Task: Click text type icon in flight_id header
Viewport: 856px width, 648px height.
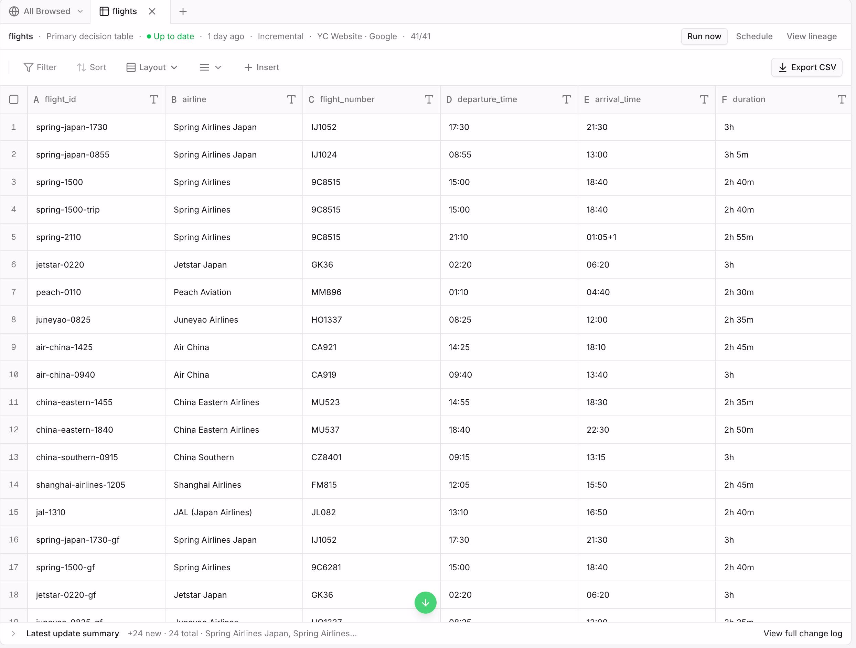Action: tap(154, 99)
